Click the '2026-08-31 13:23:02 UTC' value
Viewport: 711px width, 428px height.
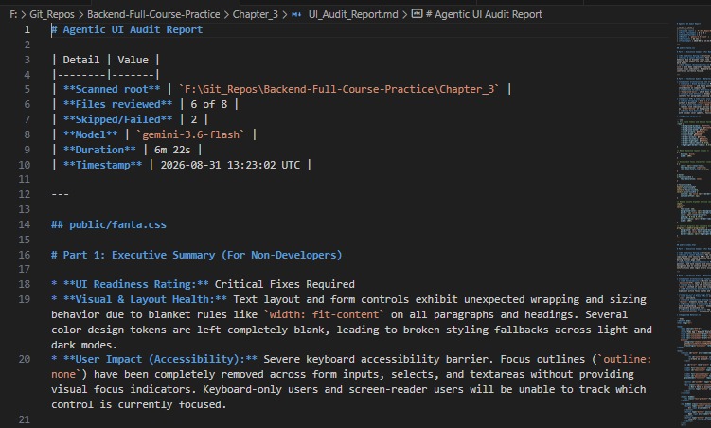230,165
